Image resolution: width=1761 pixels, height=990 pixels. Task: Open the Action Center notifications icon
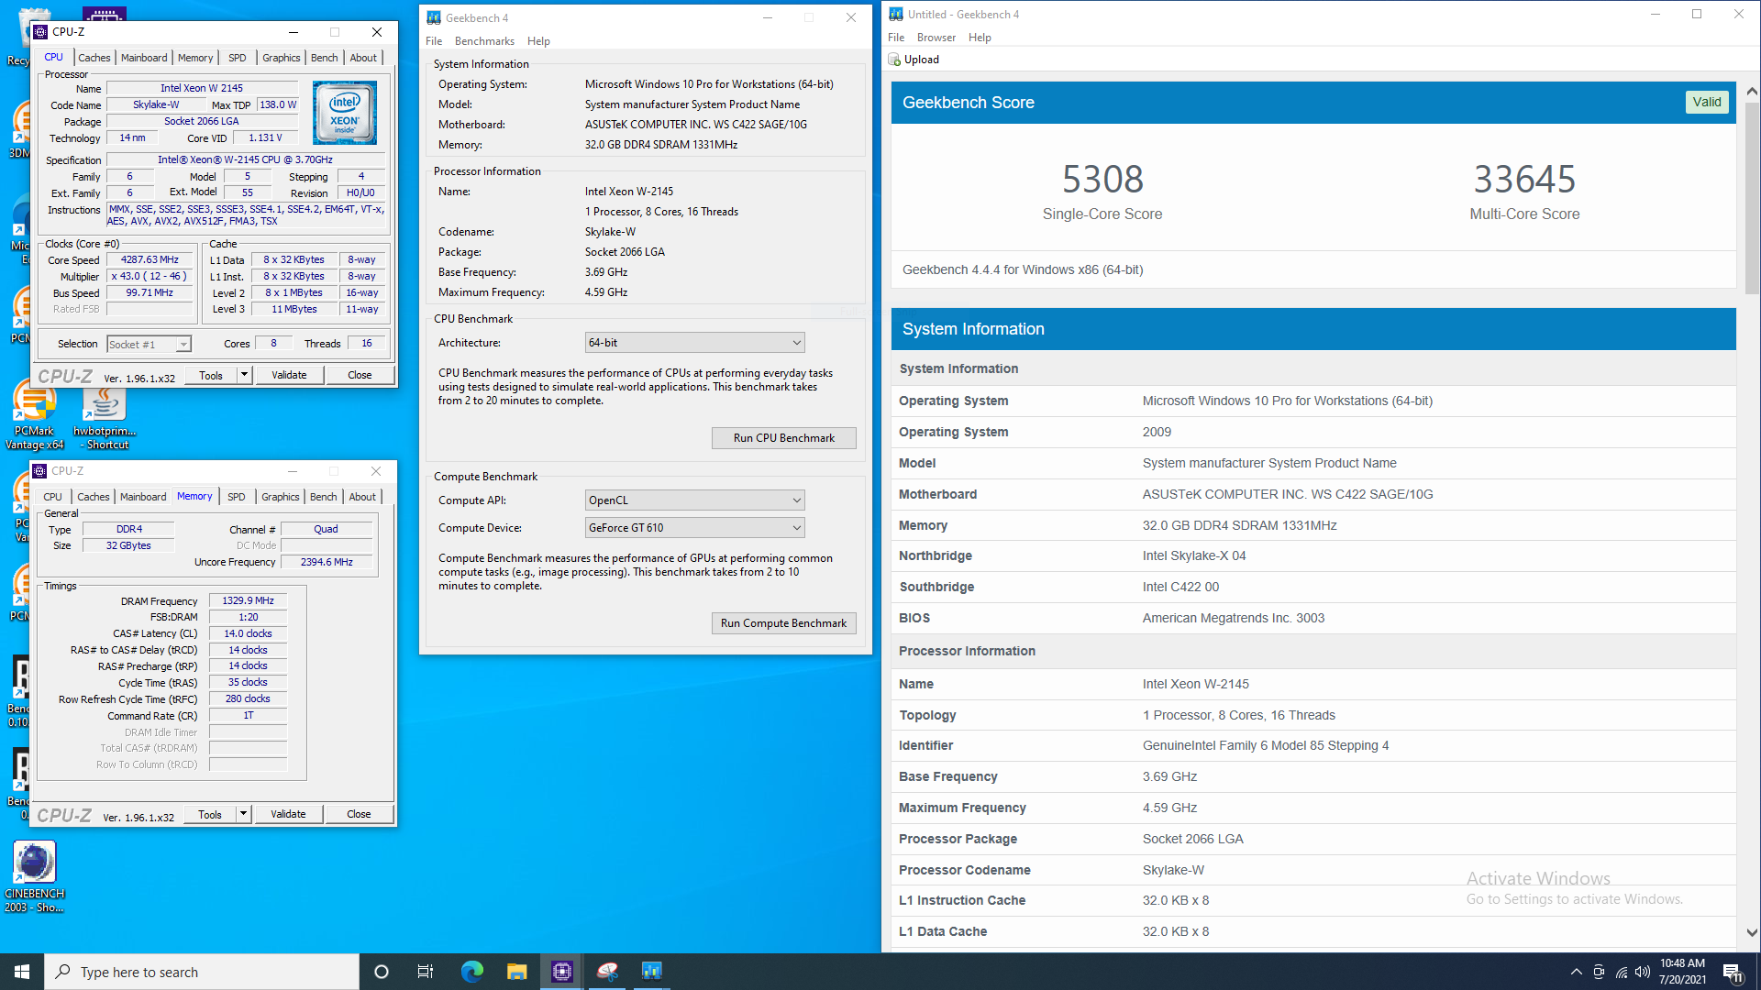click(1733, 973)
